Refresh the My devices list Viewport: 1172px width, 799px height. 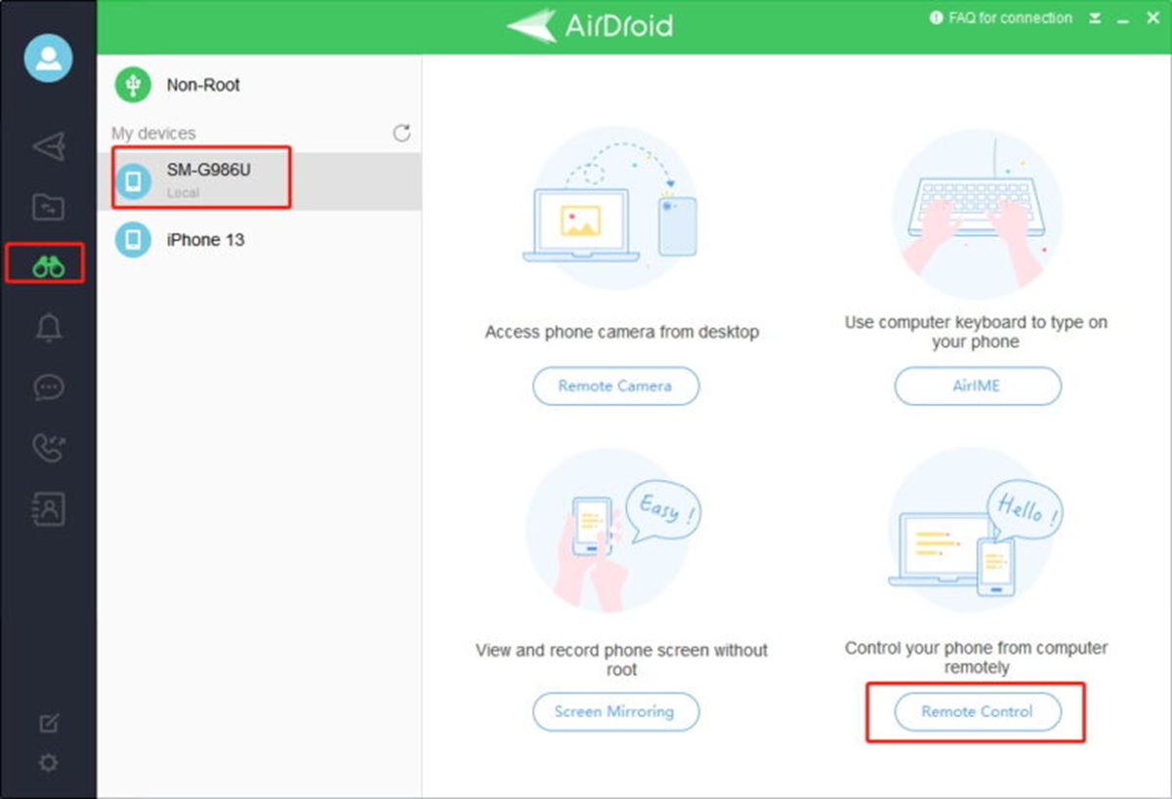pos(401,134)
